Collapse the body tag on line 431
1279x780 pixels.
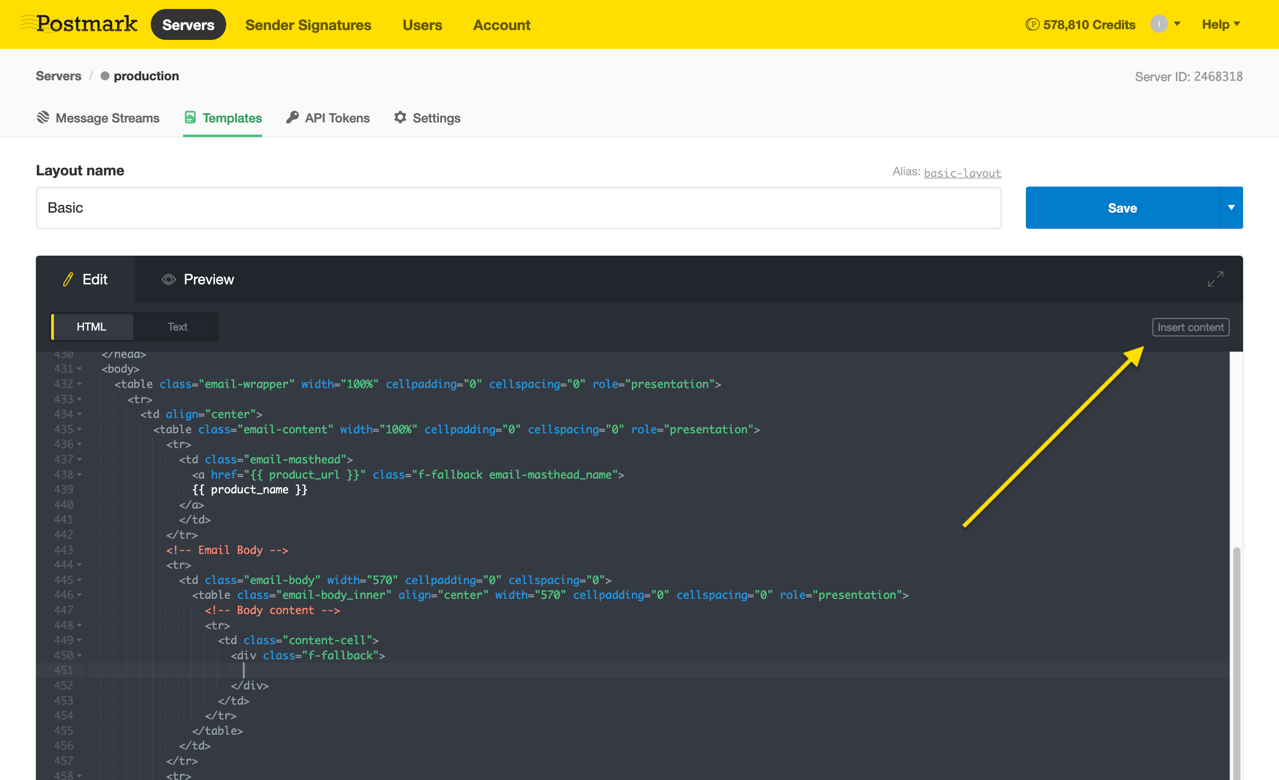pyautogui.click(x=79, y=369)
